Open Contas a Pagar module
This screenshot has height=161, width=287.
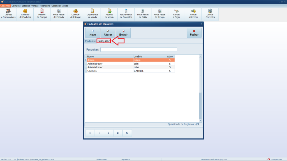click(x=177, y=14)
